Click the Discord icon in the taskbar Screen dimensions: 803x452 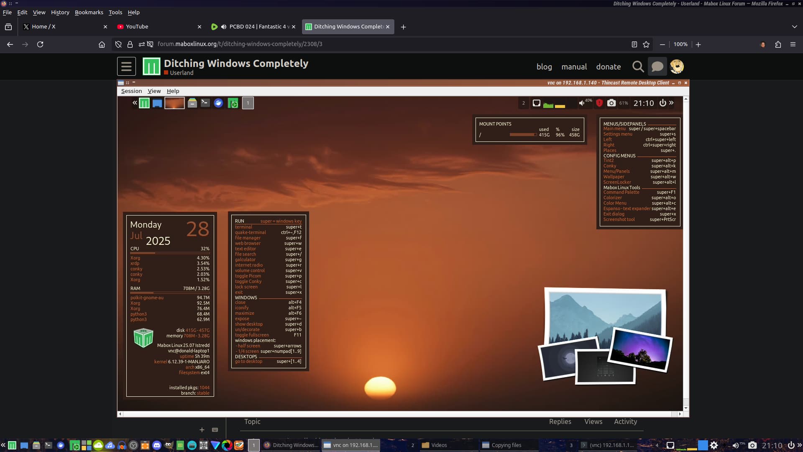click(x=157, y=445)
